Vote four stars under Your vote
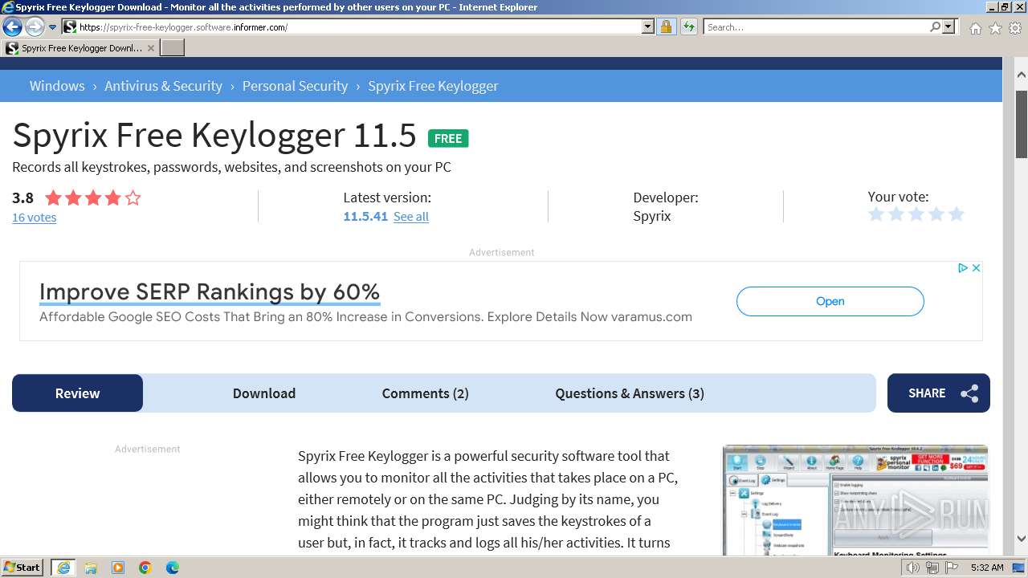Screen dimensions: 1028x578 (936, 214)
